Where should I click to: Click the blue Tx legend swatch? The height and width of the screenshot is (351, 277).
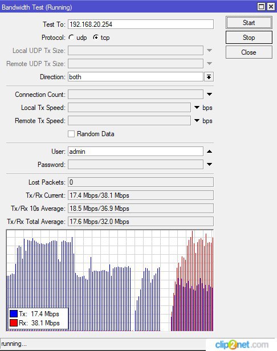(14, 313)
